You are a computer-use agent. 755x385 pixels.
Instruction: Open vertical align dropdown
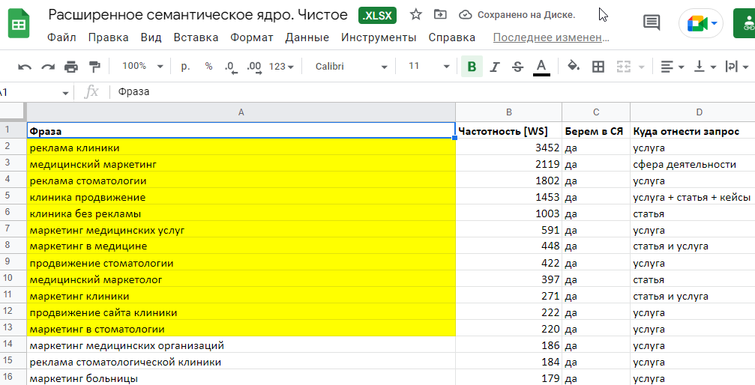coord(705,67)
